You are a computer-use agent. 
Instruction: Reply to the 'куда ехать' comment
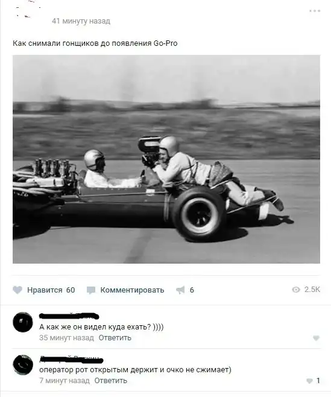coord(115,338)
